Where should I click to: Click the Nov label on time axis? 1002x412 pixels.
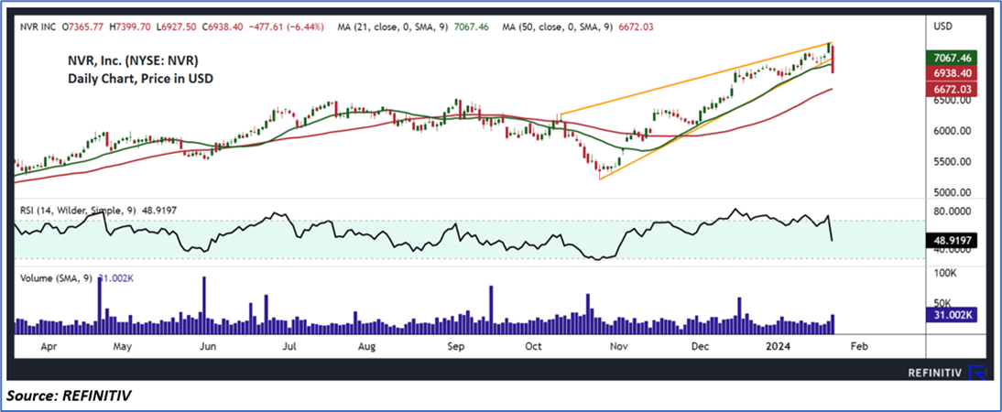click(618, 347)
